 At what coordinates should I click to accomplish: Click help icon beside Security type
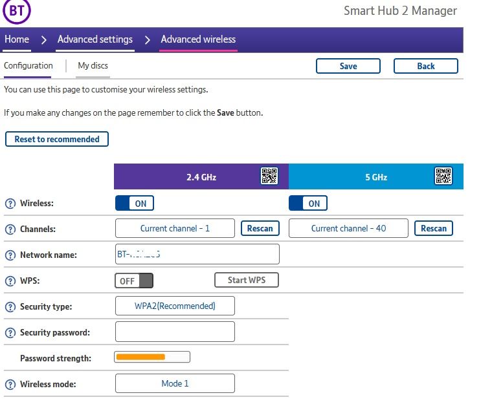pyautogui.click(x=10, y=307)
